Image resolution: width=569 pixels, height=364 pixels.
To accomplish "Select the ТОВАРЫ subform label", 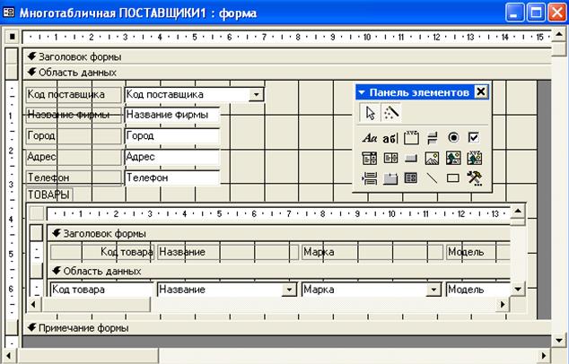I will click(50, 194).
